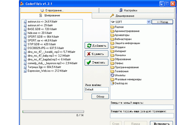Click the new password input field
Screen dimensions: 196x125
tap(142, 107)
